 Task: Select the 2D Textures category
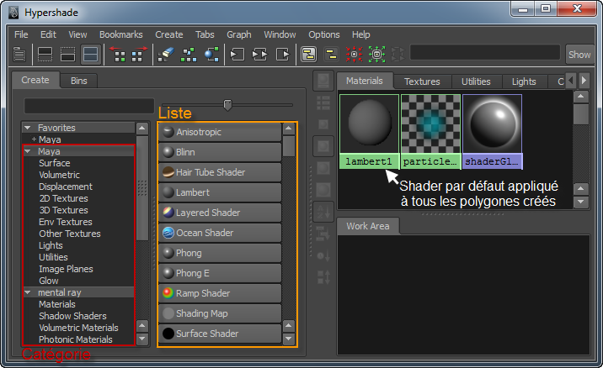63,198
